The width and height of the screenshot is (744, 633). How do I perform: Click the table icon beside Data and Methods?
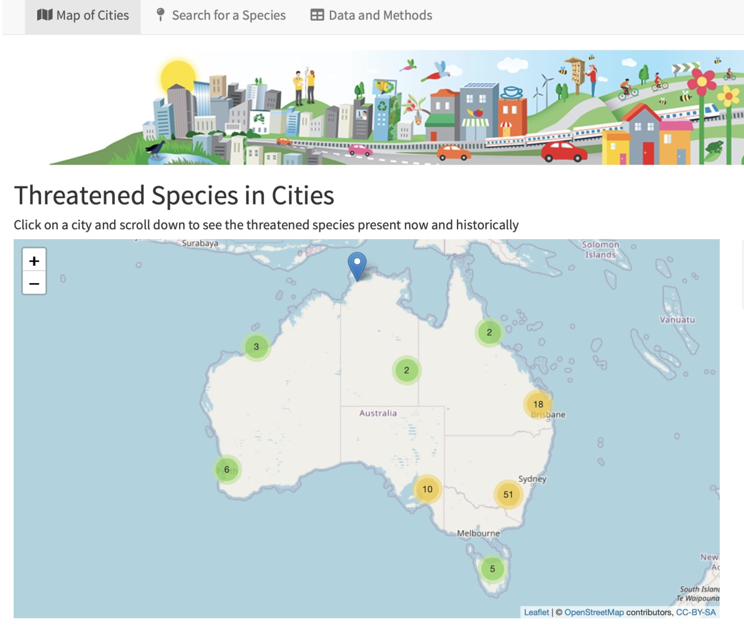(316, 15)
